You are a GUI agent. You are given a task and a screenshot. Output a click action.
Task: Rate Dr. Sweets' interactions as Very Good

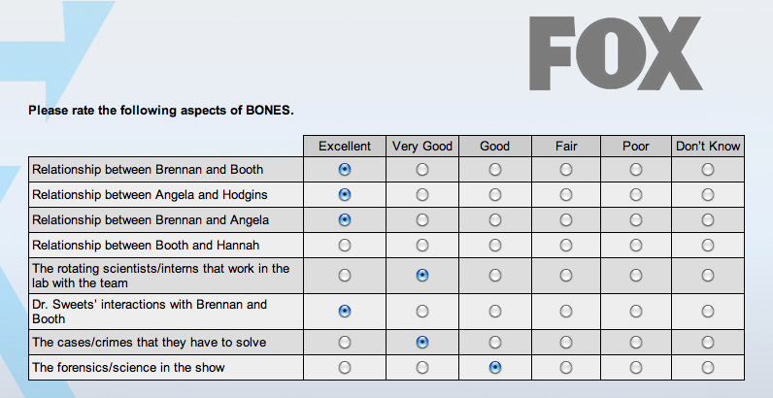[422, 312]
